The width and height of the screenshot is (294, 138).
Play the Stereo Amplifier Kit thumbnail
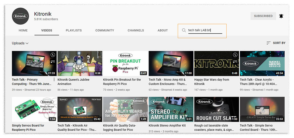click(x=171, y=109)
